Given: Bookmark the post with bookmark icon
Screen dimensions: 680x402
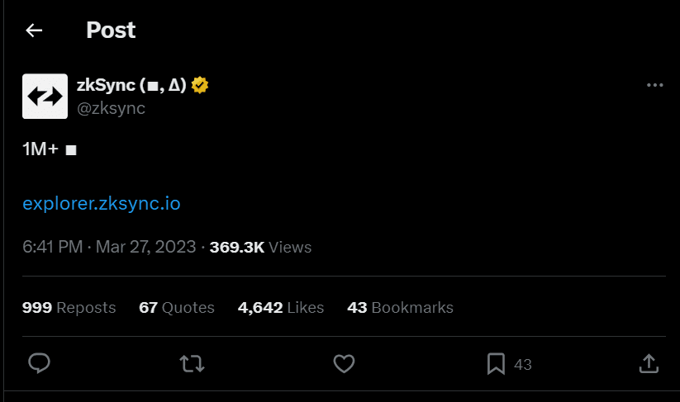Looking at the screenshot, I should 496,364.
